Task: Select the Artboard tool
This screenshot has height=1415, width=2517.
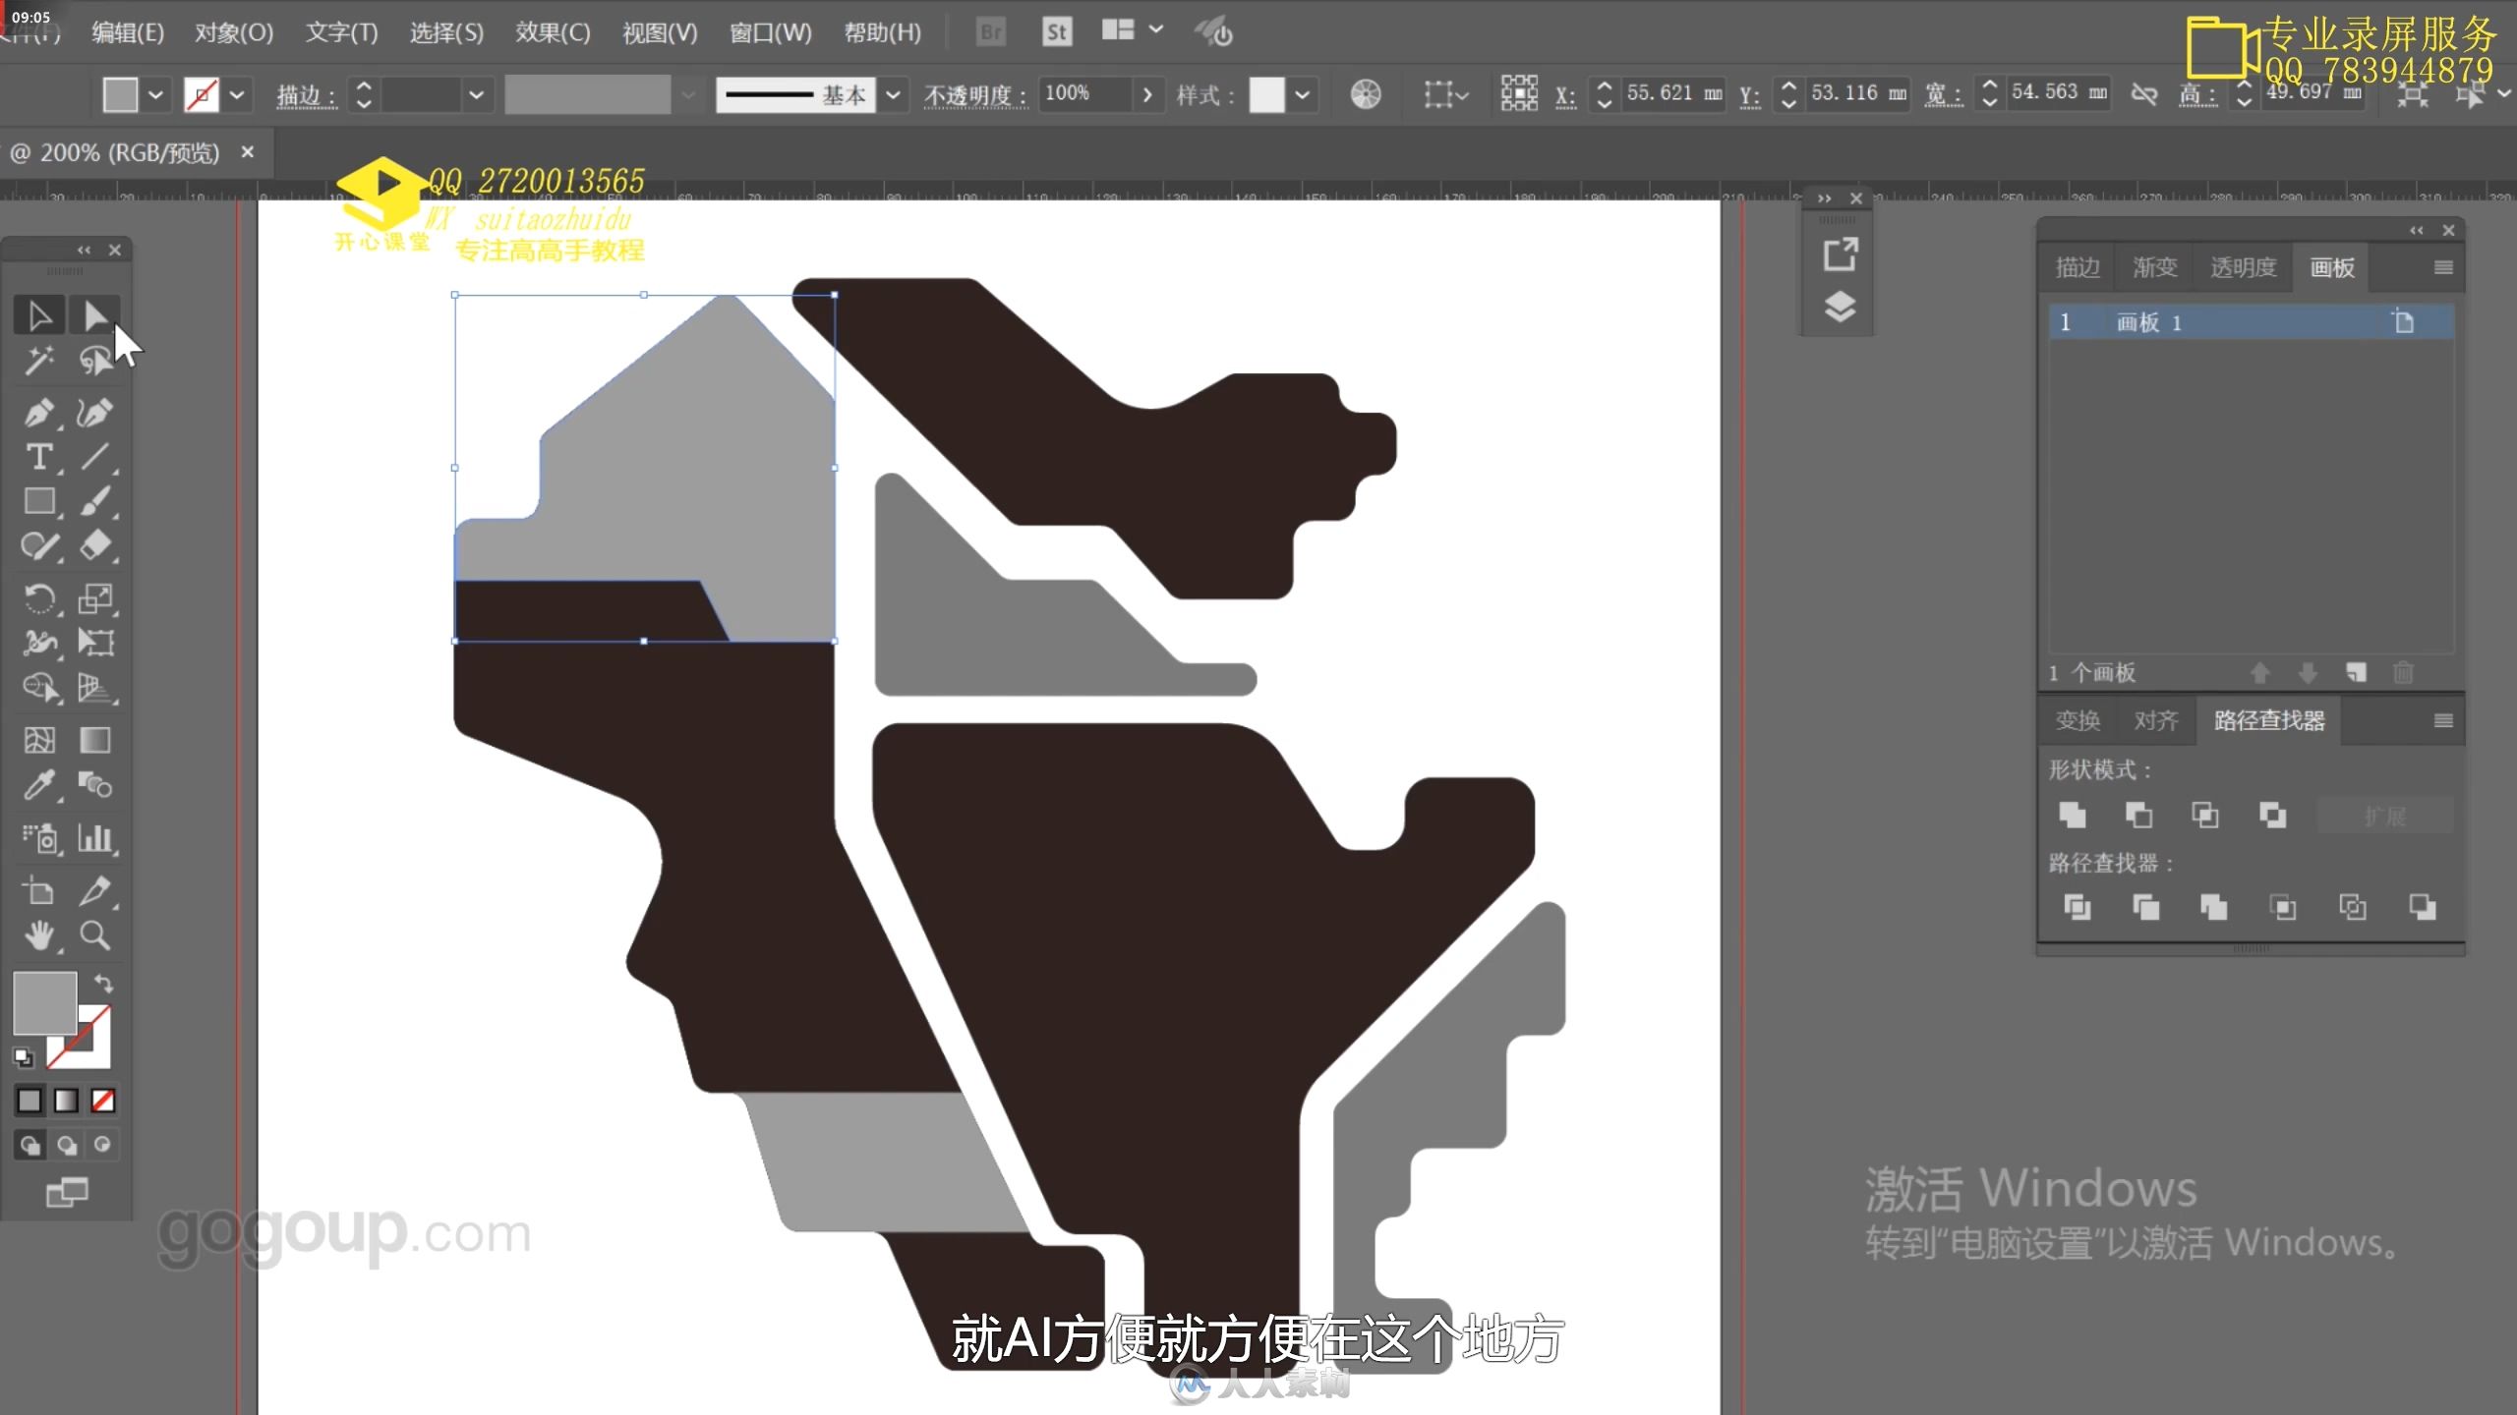Action: (39, 891)
